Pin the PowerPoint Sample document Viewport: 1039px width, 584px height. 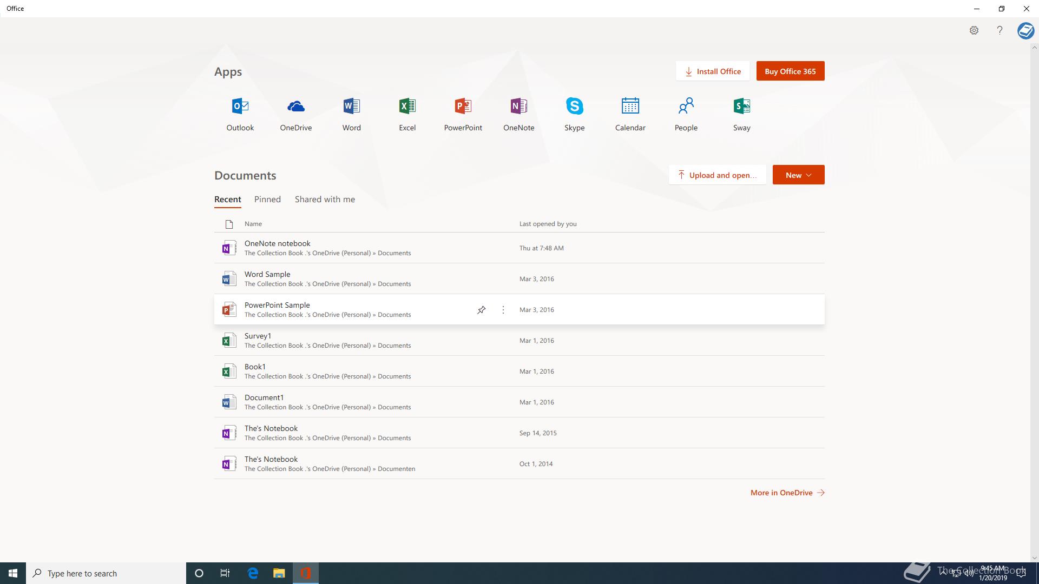[x=481, y=310]
